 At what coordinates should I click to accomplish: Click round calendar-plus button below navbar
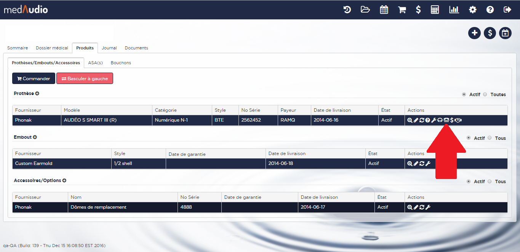[505, 33]
